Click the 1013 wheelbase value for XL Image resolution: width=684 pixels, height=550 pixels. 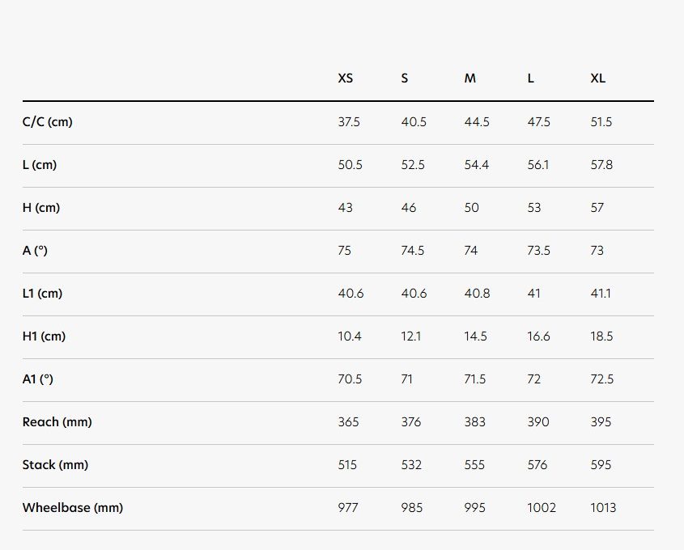(x=603, y=508)
